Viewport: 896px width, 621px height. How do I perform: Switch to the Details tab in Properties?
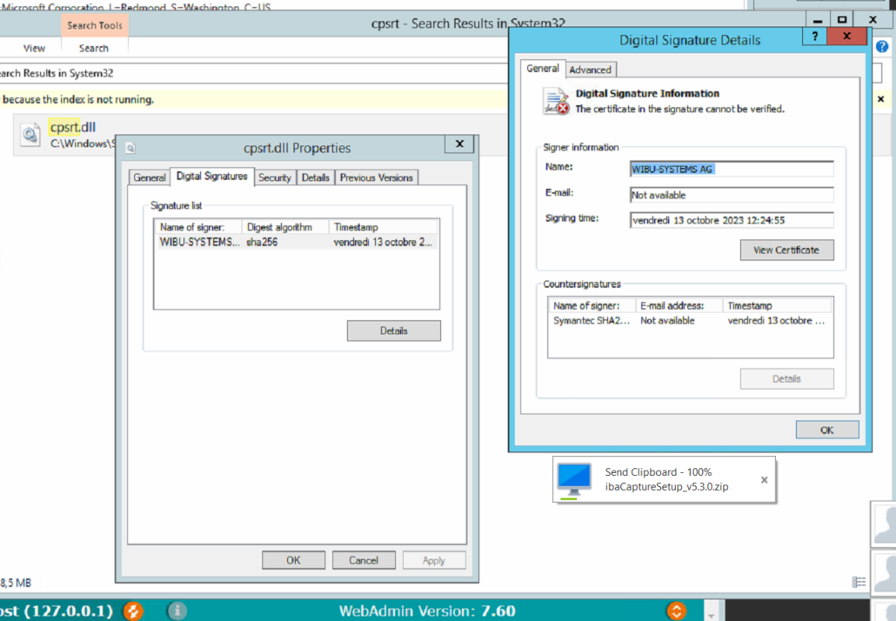coord(316,177)
